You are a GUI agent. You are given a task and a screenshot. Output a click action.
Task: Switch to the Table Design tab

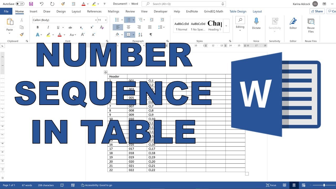pos(238,11)
